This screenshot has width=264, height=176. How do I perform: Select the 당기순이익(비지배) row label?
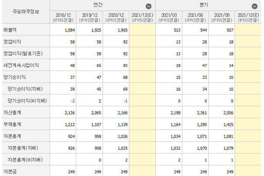point(27,101)
